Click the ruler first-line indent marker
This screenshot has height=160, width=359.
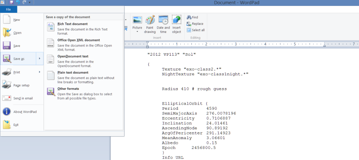[147, 43]
